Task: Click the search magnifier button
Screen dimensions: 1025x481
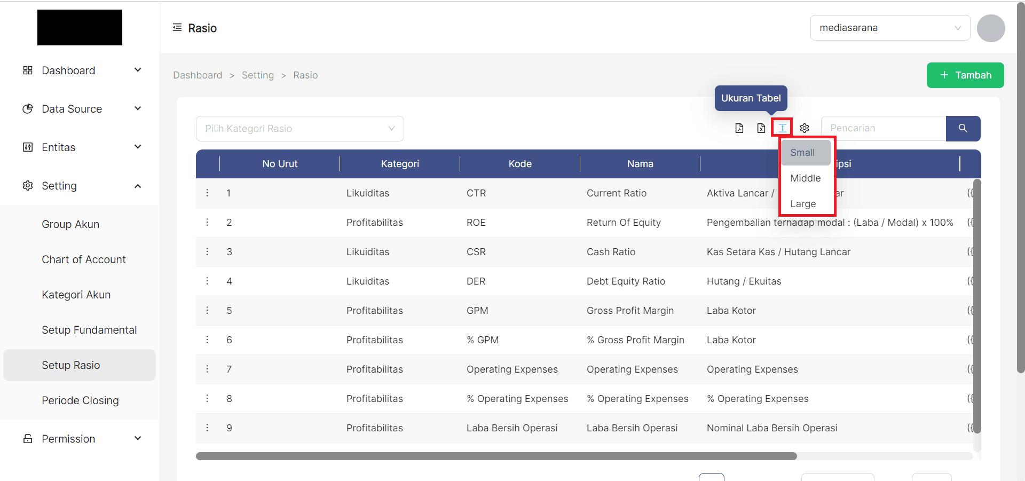Action: click(x=963, y=128)
